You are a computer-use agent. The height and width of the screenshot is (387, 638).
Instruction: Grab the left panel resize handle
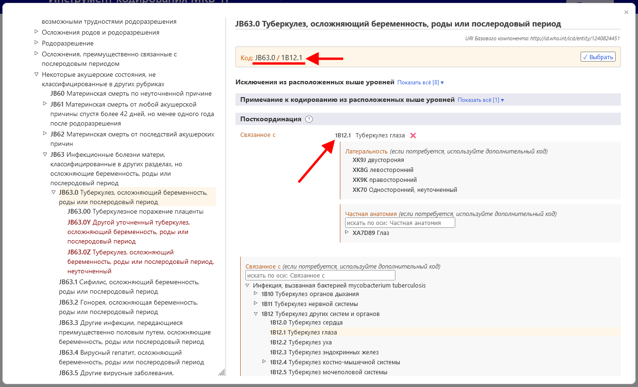(x=222, y=372)
